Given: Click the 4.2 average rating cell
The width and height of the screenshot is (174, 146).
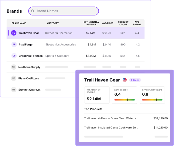Looking at the screenshot, I should [138, 45].
